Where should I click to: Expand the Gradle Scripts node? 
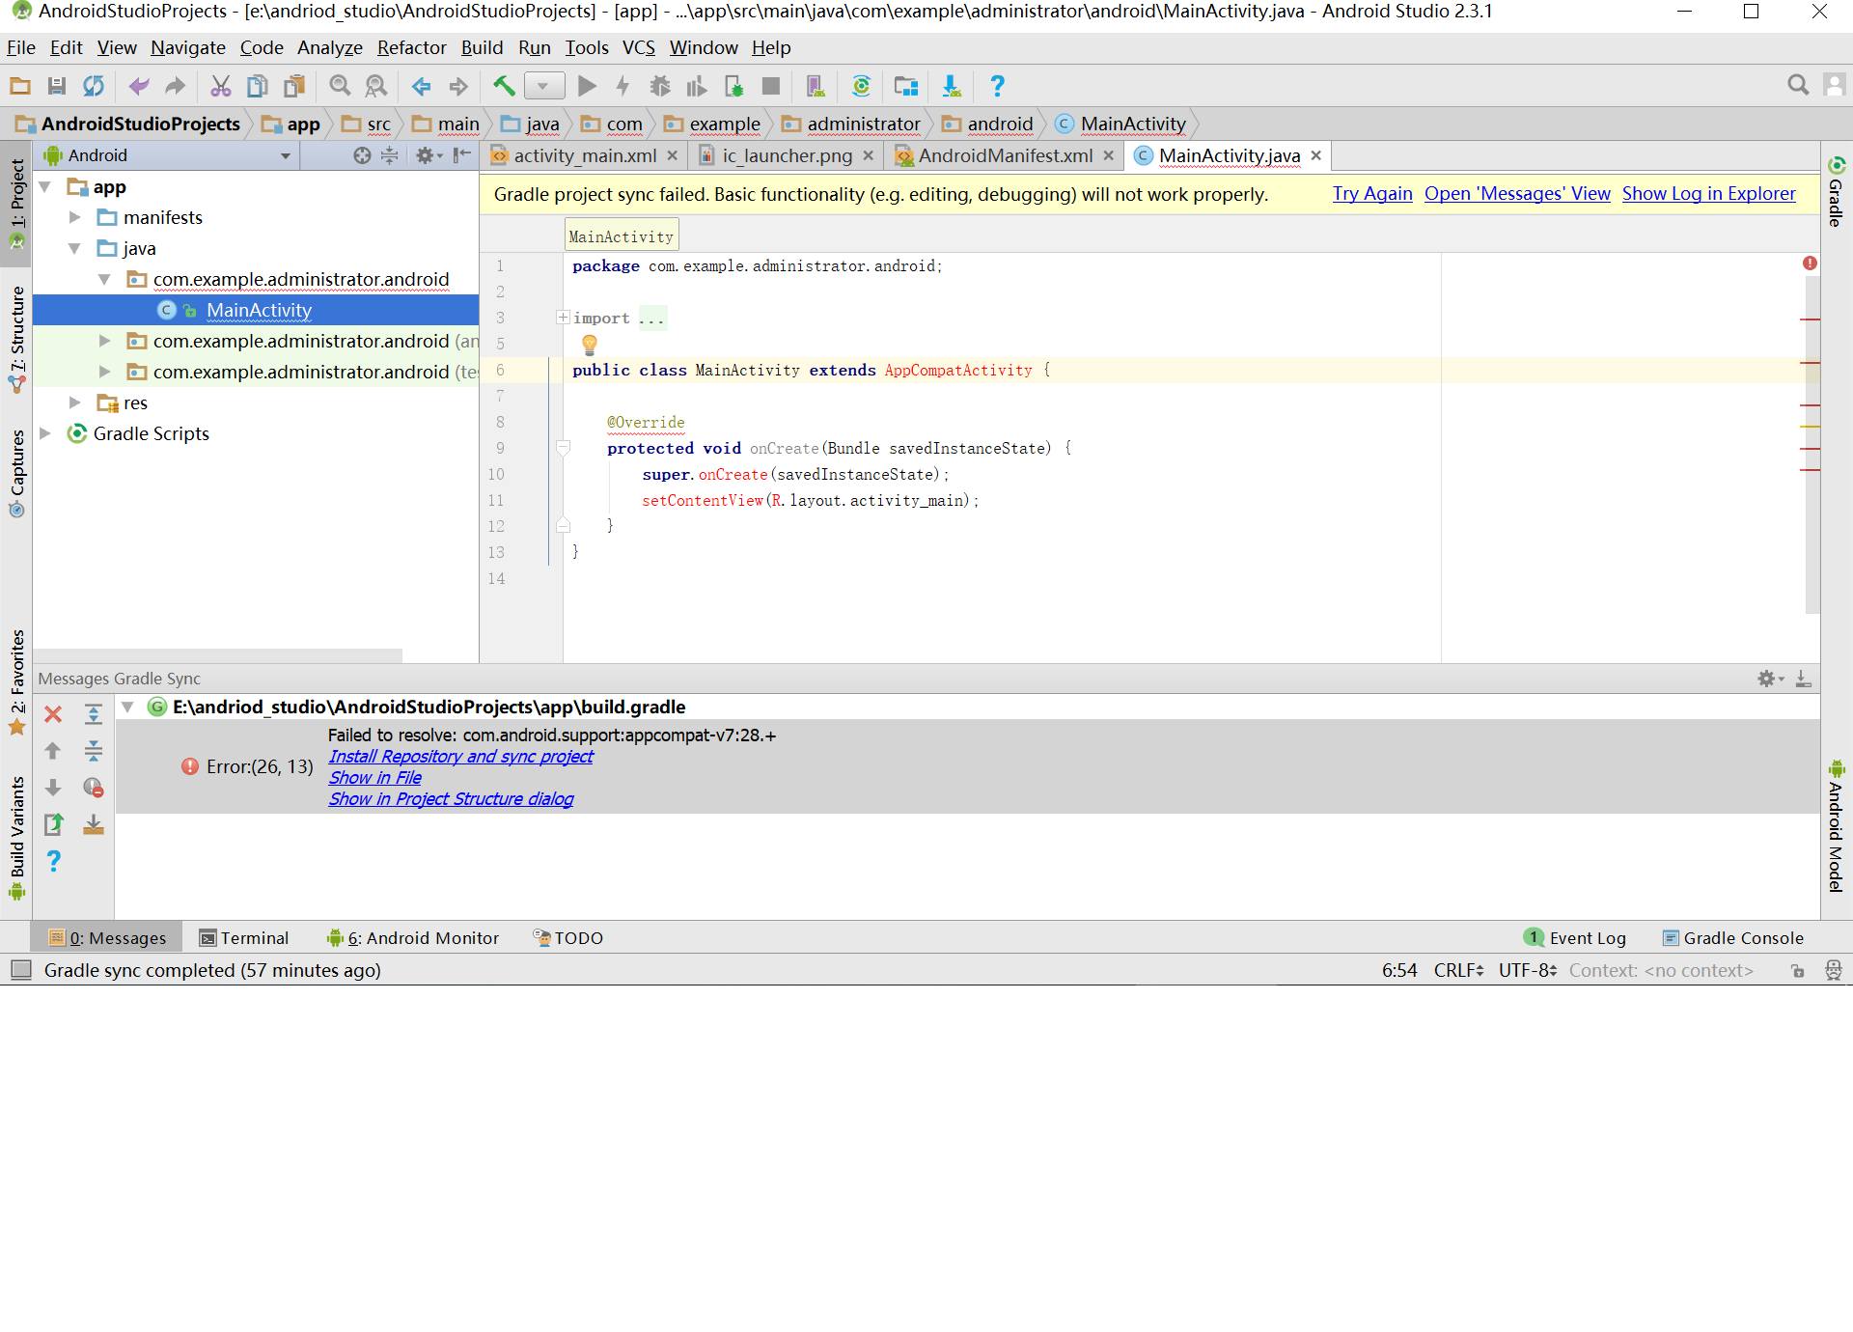(x=45, y=434)
